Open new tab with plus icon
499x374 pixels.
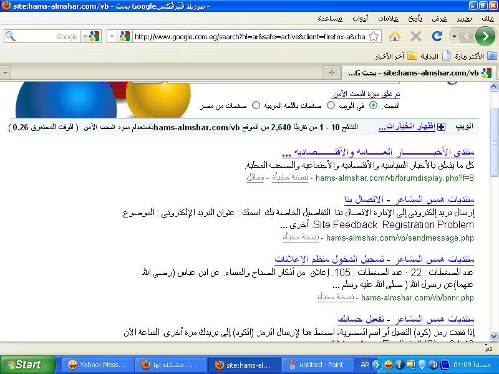tap(332, 73)
